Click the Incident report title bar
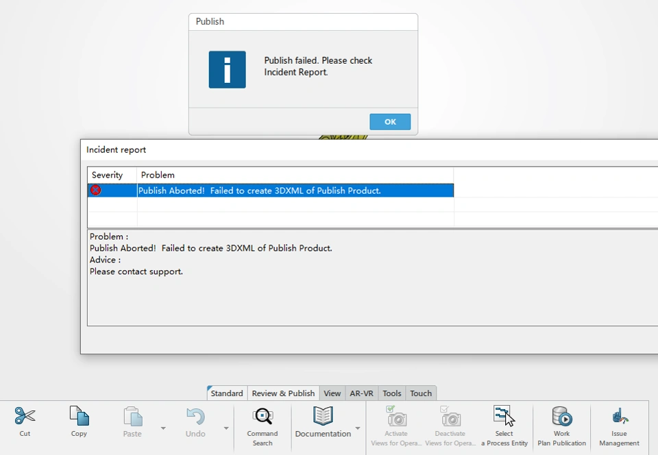658x455 pixels. [369, 149]
